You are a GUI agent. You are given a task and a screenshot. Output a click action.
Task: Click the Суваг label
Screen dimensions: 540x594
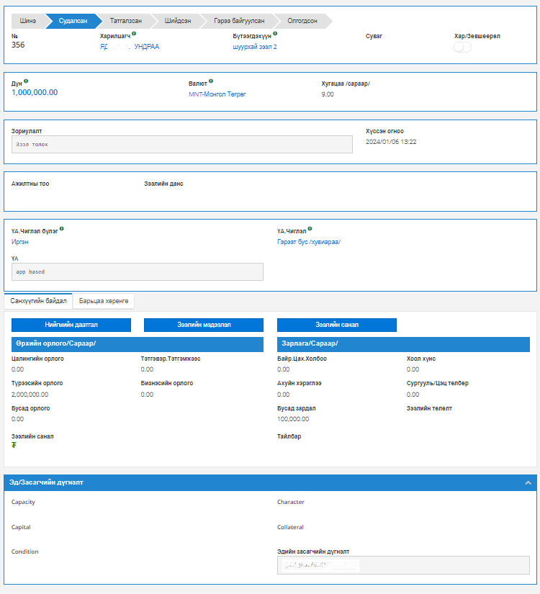[x=374, y=37]
